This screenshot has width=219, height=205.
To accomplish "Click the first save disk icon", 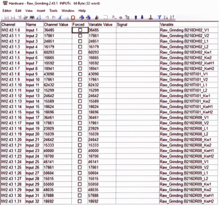I will (x=6, y=18).
